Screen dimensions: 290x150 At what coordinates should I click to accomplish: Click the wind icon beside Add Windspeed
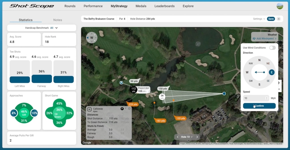pyautogui.click(x=254, y=38)
